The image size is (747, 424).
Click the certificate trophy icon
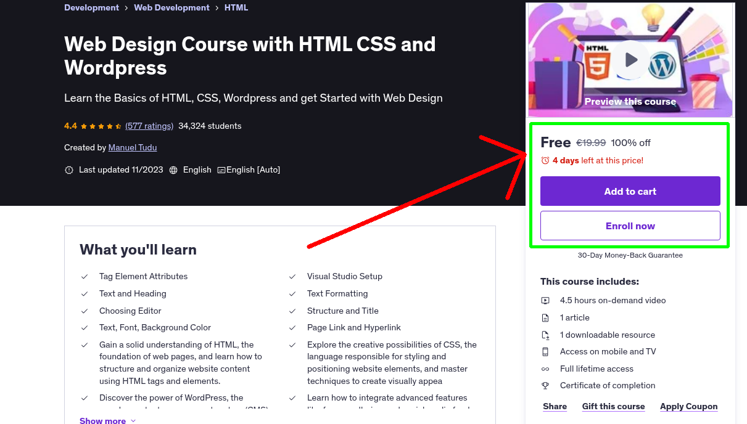545,386
